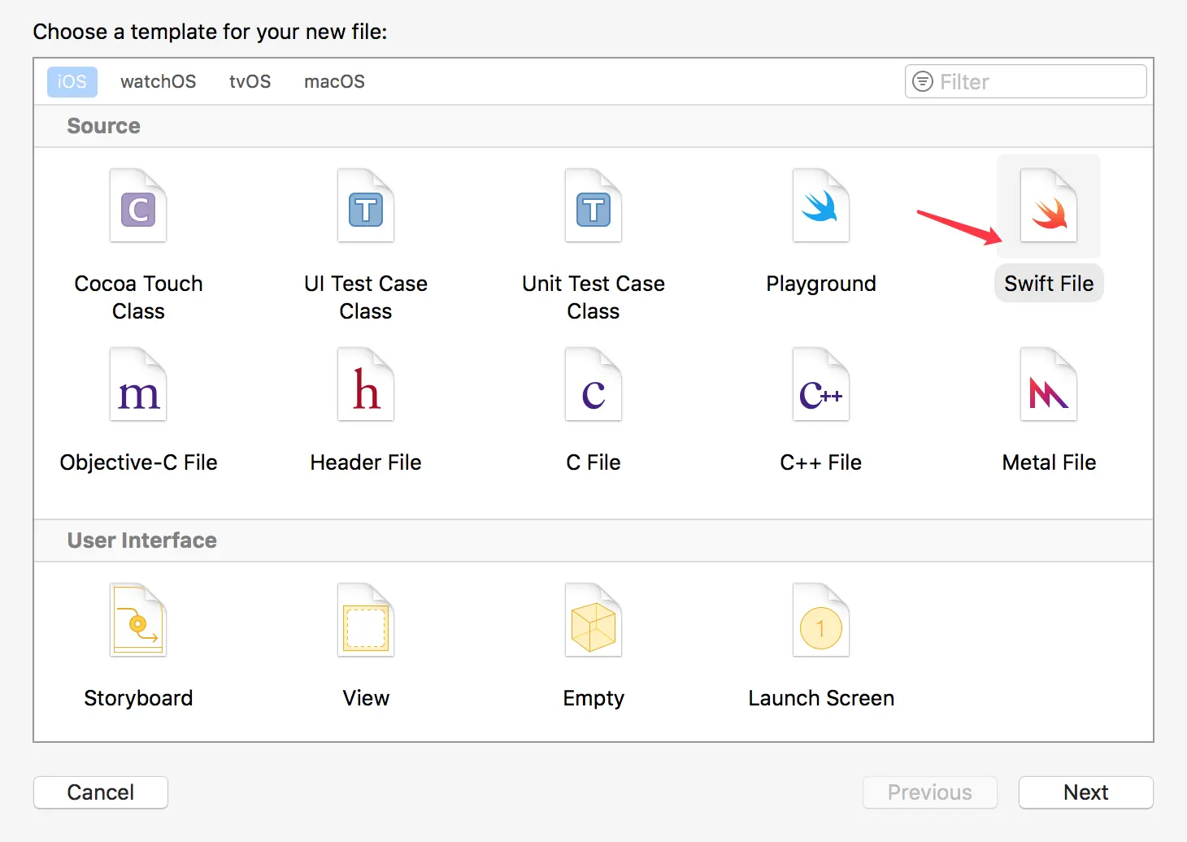The height and width of the screenshot is (842, 1187).
Task: Open the tvOS platform tab
Action: pyautogui.click(x=250, y=82)
